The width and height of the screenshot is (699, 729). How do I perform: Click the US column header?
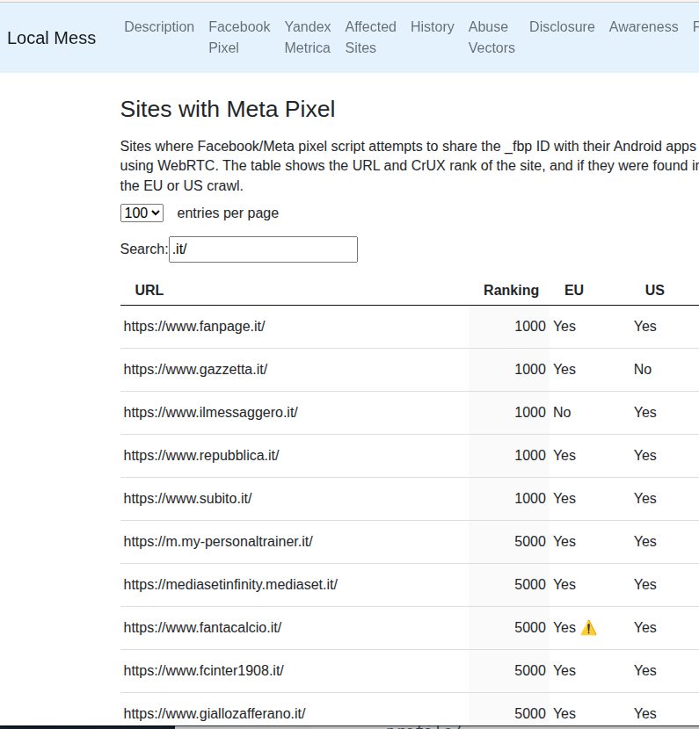[x=654, y=290]
